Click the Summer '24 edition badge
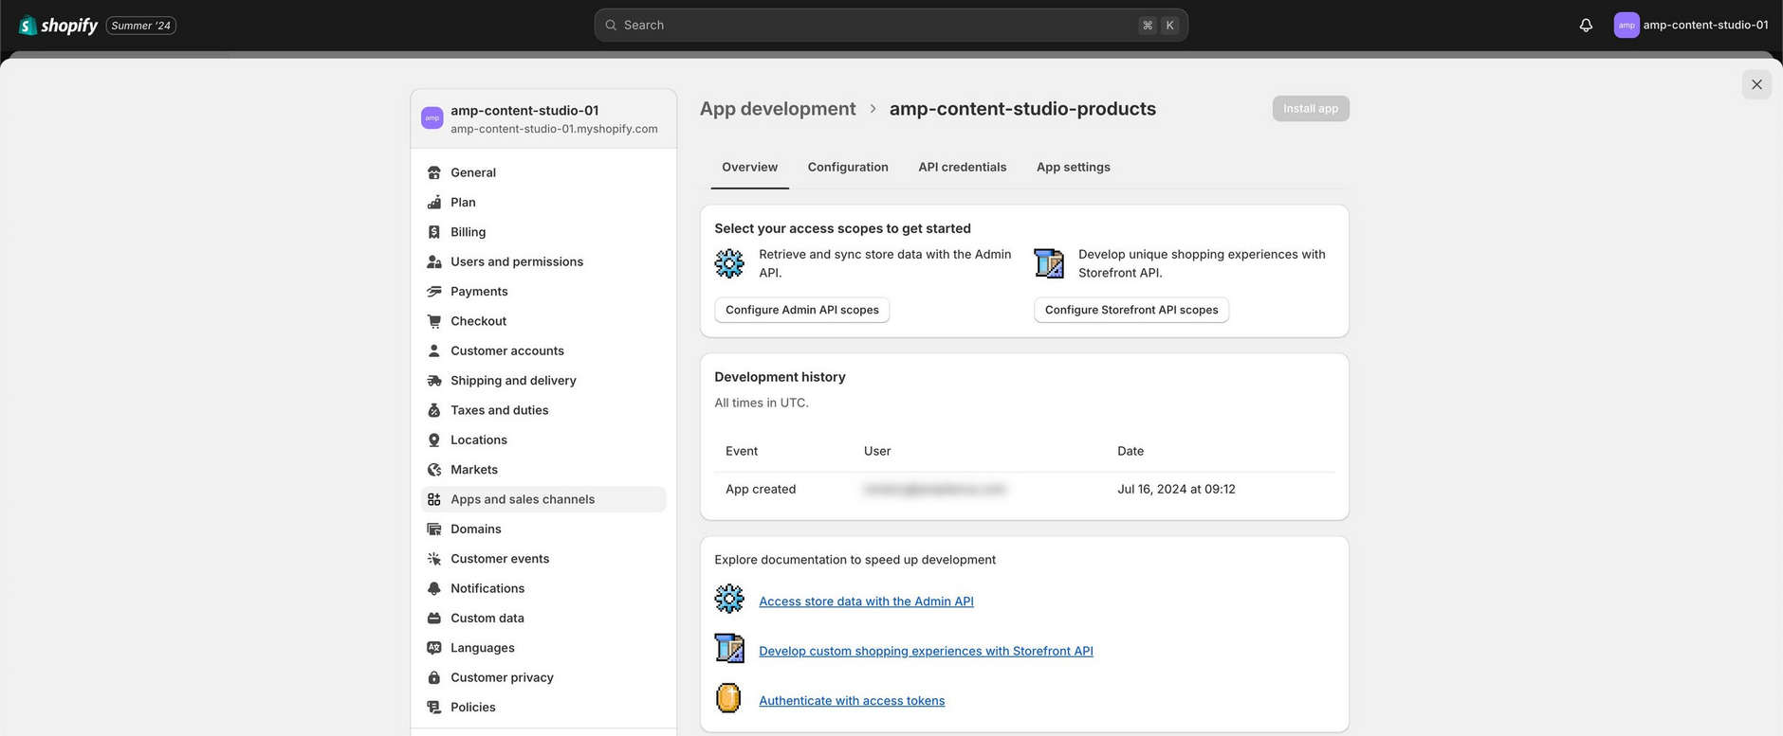 [141, 26]
